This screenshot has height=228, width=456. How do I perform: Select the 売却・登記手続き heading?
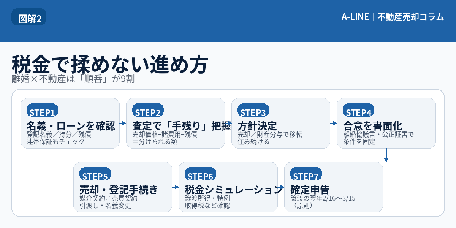pos(119,189)
